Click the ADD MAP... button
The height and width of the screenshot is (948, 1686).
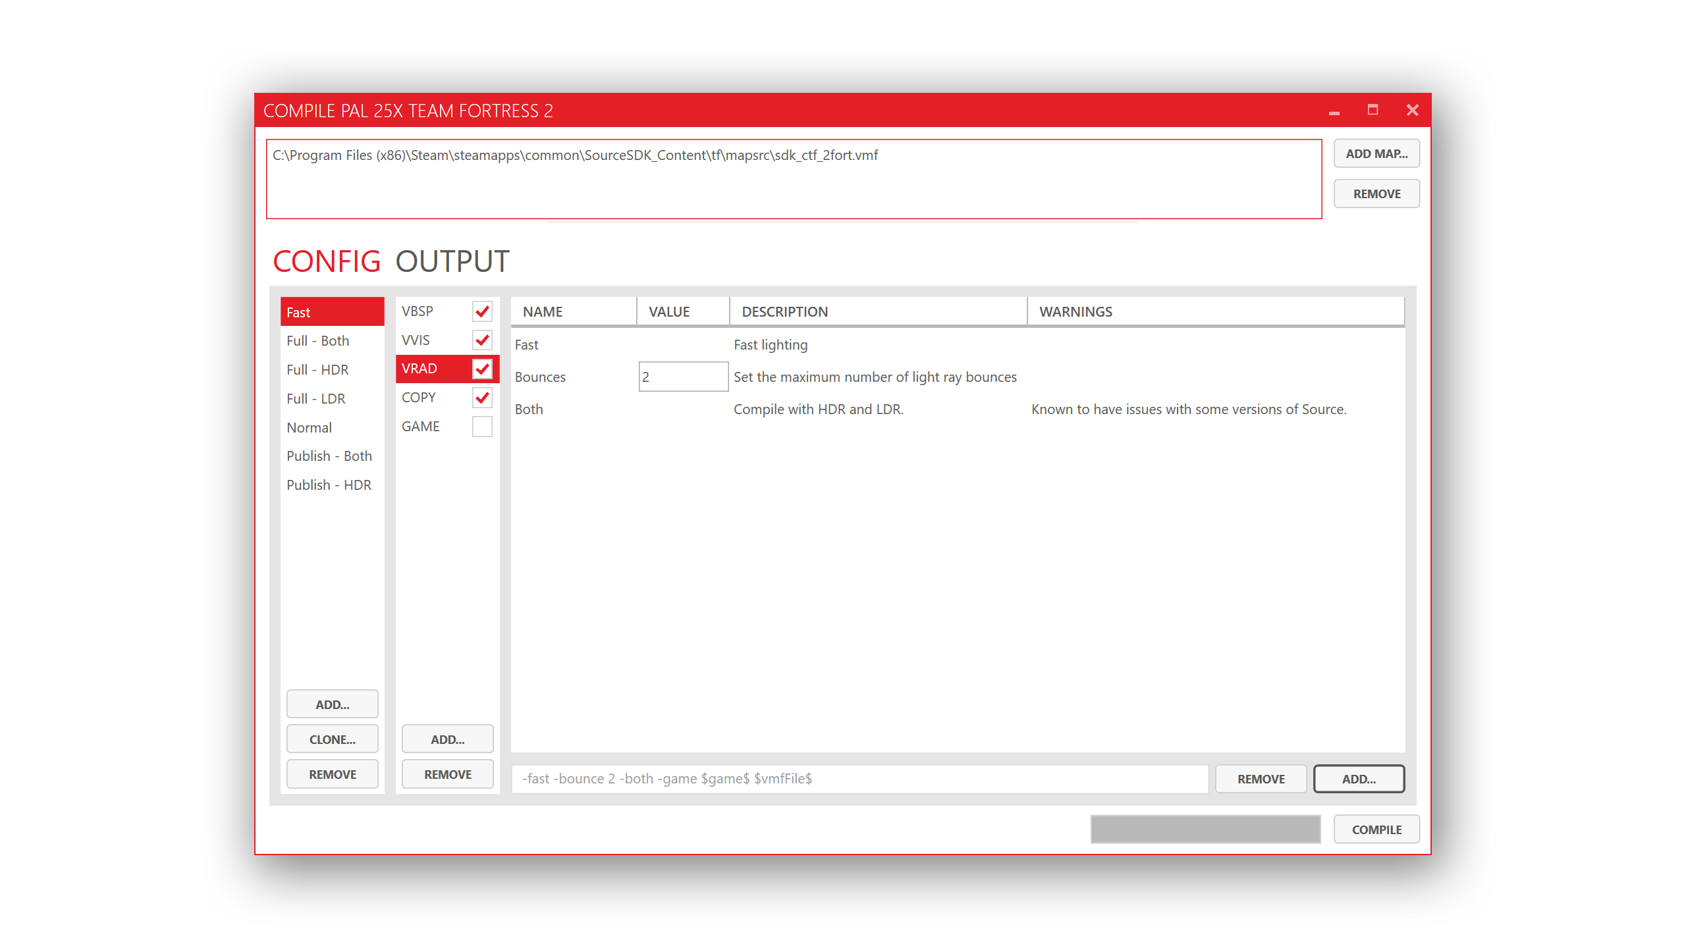coord(1376,153)
